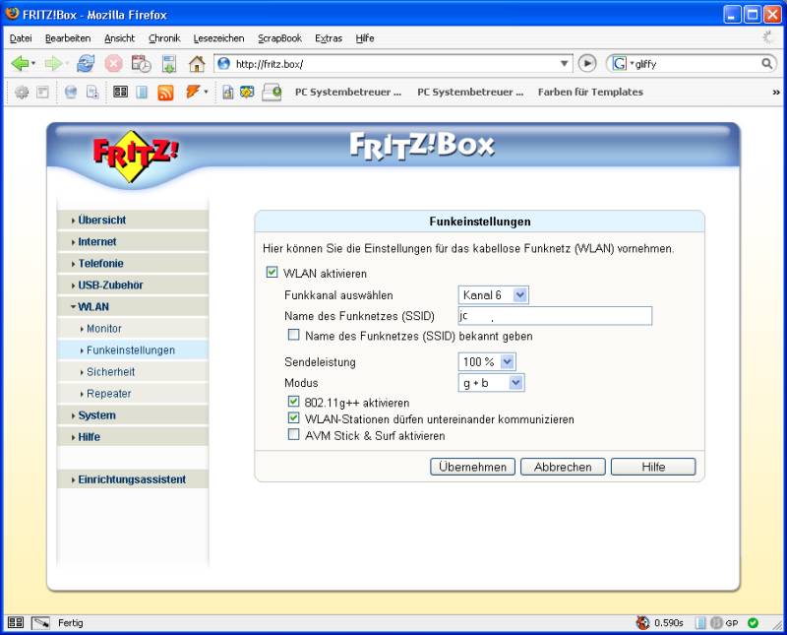This screenshot has width=787, height=635.
Task: Open the Datei menu
Action: pos(21,38)
